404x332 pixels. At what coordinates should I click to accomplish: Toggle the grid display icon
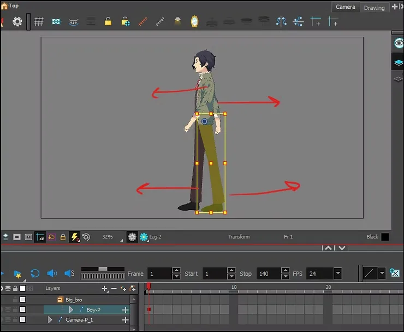39,21
